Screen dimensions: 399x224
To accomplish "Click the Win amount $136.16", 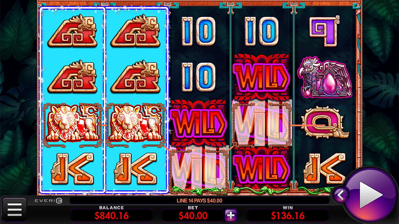I will click(288, 216).
